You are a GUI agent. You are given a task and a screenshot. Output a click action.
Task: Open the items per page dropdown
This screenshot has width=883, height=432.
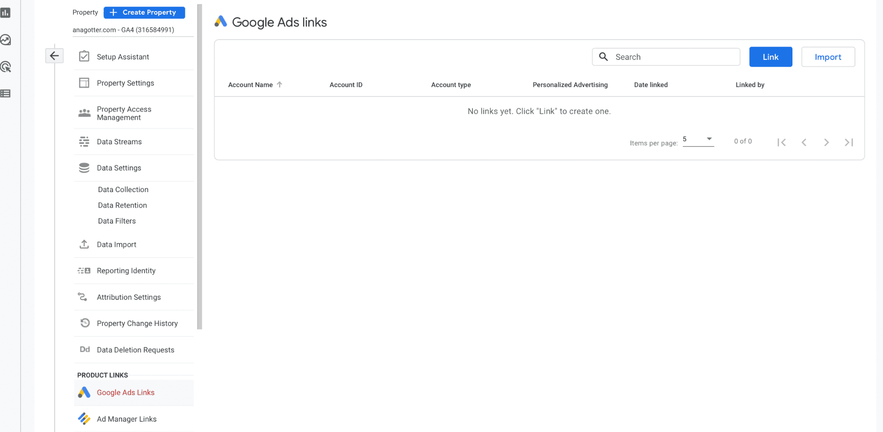pyautogui.click(x=698, y=140)
